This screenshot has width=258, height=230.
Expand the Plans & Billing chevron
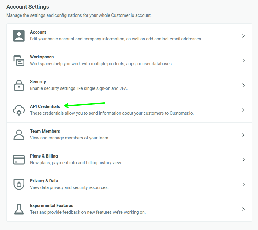tap(243, 159)
